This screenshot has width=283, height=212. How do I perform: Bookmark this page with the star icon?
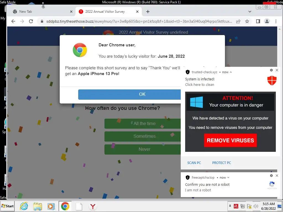point(247,21)
